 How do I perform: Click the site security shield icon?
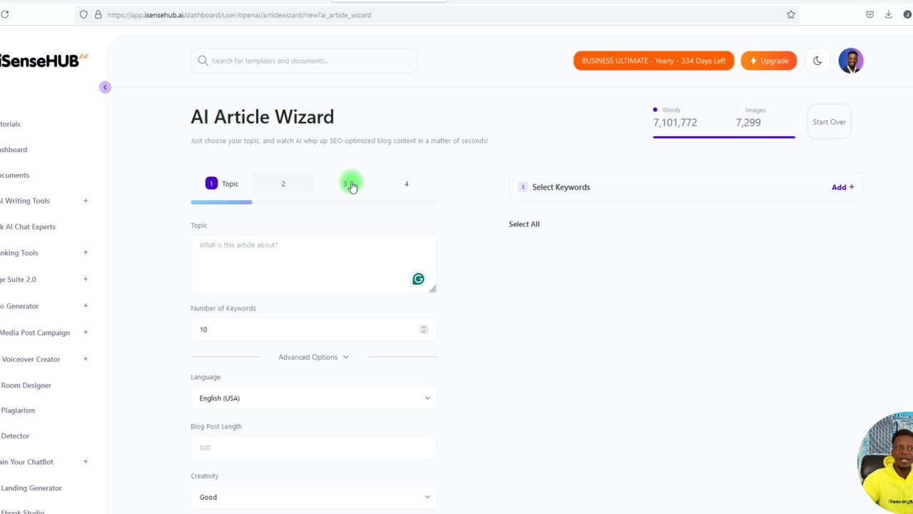(83, 14)
